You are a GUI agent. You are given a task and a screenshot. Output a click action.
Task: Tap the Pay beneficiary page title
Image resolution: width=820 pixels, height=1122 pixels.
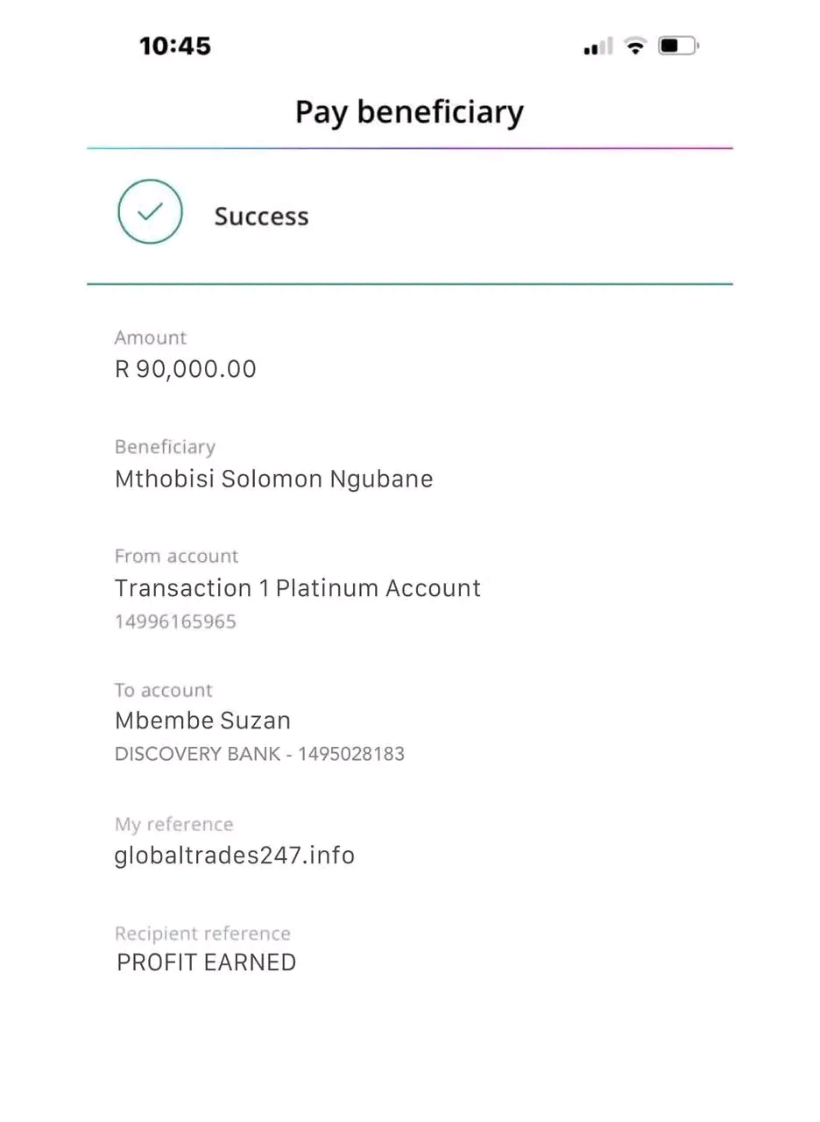pyautogui.click(x=409, y=112)
